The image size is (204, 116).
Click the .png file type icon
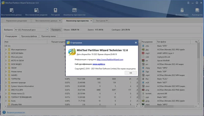143,90
